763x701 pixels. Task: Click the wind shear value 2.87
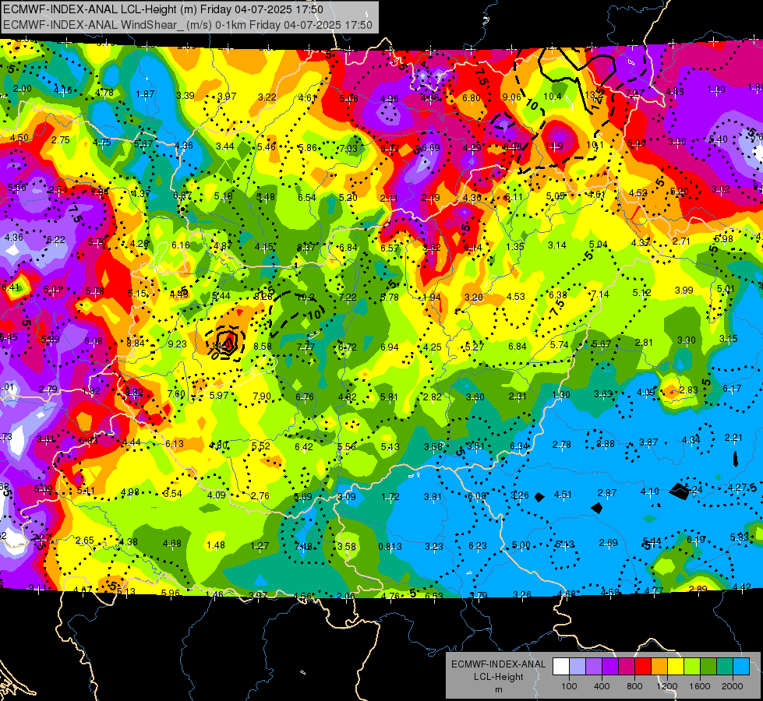[x=607, y=493]
